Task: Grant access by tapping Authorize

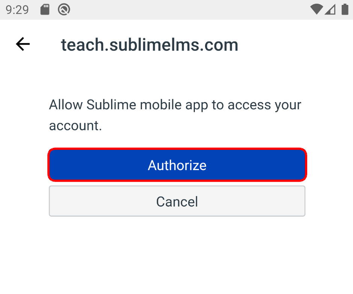Action: tap(177, 165)
